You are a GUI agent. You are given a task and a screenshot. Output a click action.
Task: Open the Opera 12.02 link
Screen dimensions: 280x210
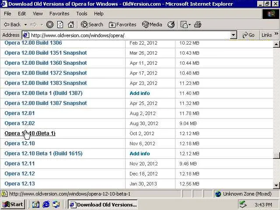[20, 123]
